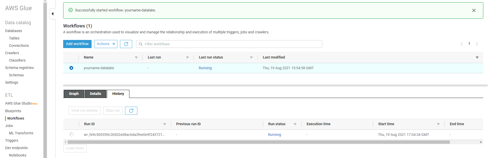Image resolution: width=491 pixels, height=158 pixels.
Task: Open Dev endpoints in the sidebar
Action: click(x=16, y=148)
